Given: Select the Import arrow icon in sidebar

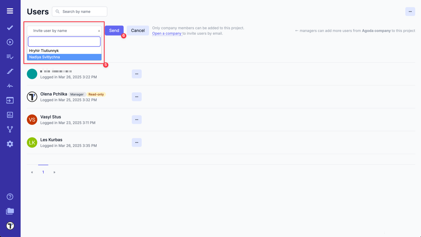Looking at the screenshot, I should [10, 100].
